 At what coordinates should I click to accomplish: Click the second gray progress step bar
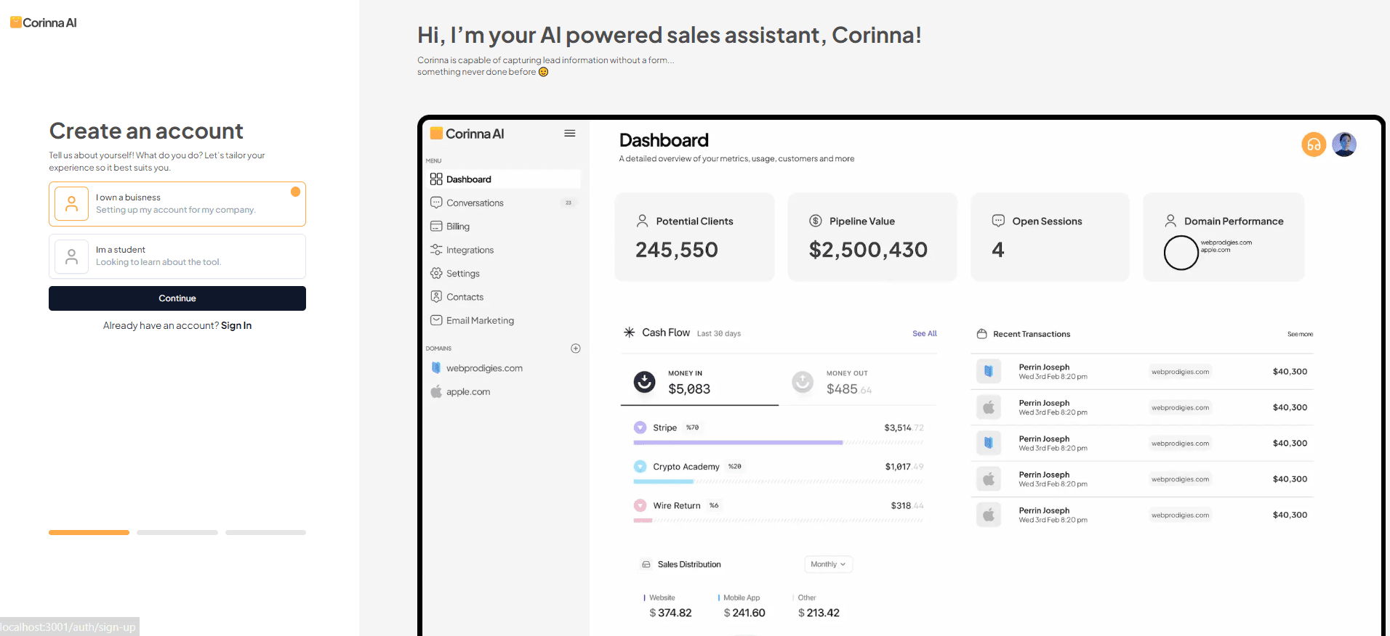point(177,532)
